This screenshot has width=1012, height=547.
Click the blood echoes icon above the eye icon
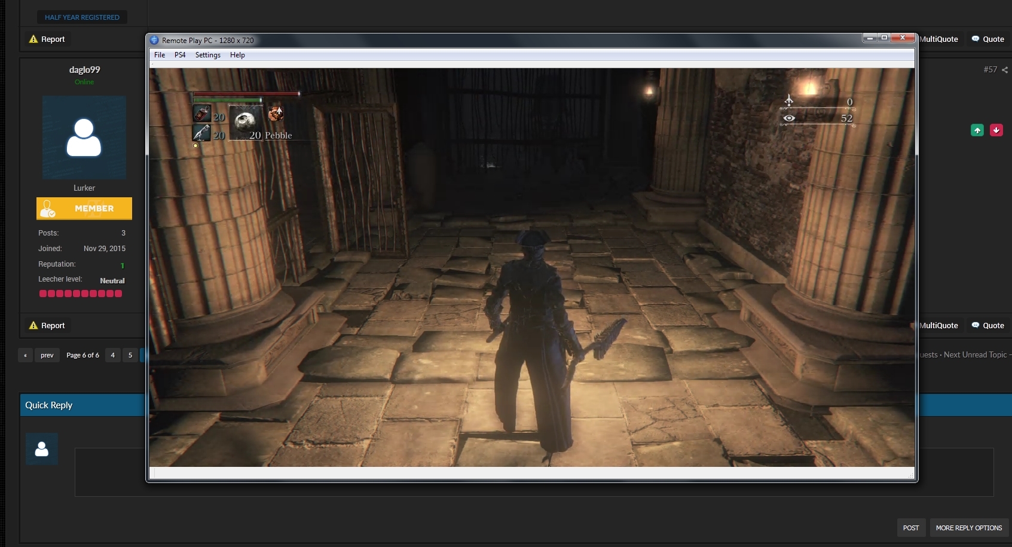pyautogui.click(x=789, y=100)
